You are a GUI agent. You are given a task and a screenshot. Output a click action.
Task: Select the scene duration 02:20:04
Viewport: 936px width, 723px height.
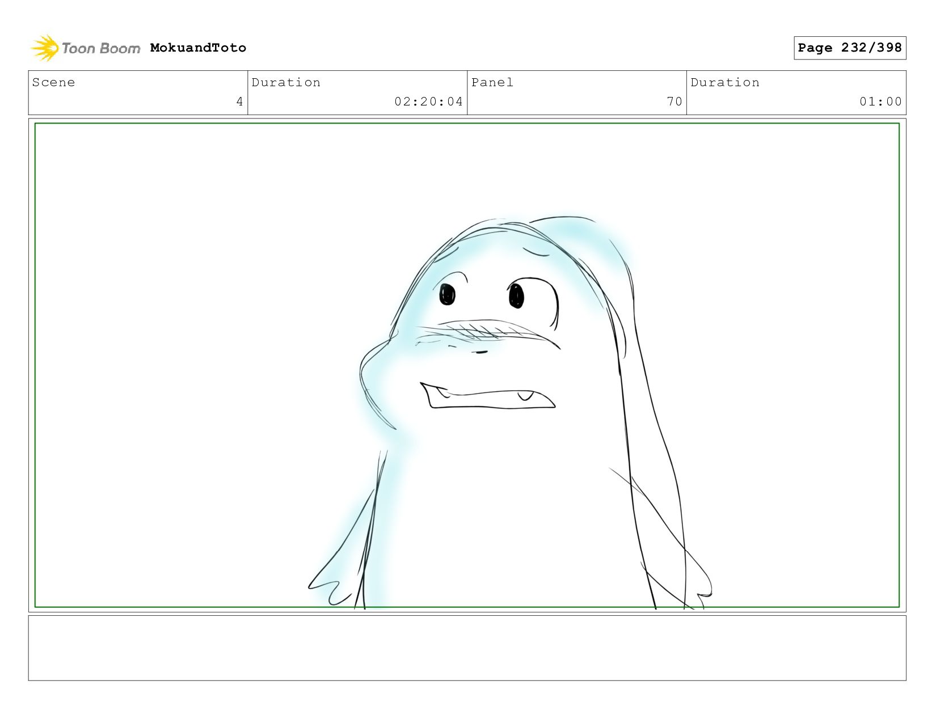click(x=429, y=102)
